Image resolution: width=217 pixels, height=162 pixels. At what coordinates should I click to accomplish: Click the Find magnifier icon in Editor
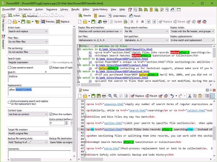[x=110, y=96]
